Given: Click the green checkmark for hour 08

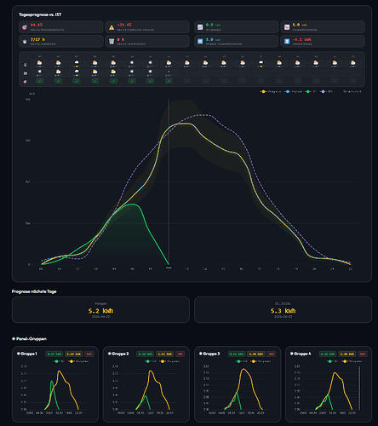Looking at the screenshot, I should point(94,81).
